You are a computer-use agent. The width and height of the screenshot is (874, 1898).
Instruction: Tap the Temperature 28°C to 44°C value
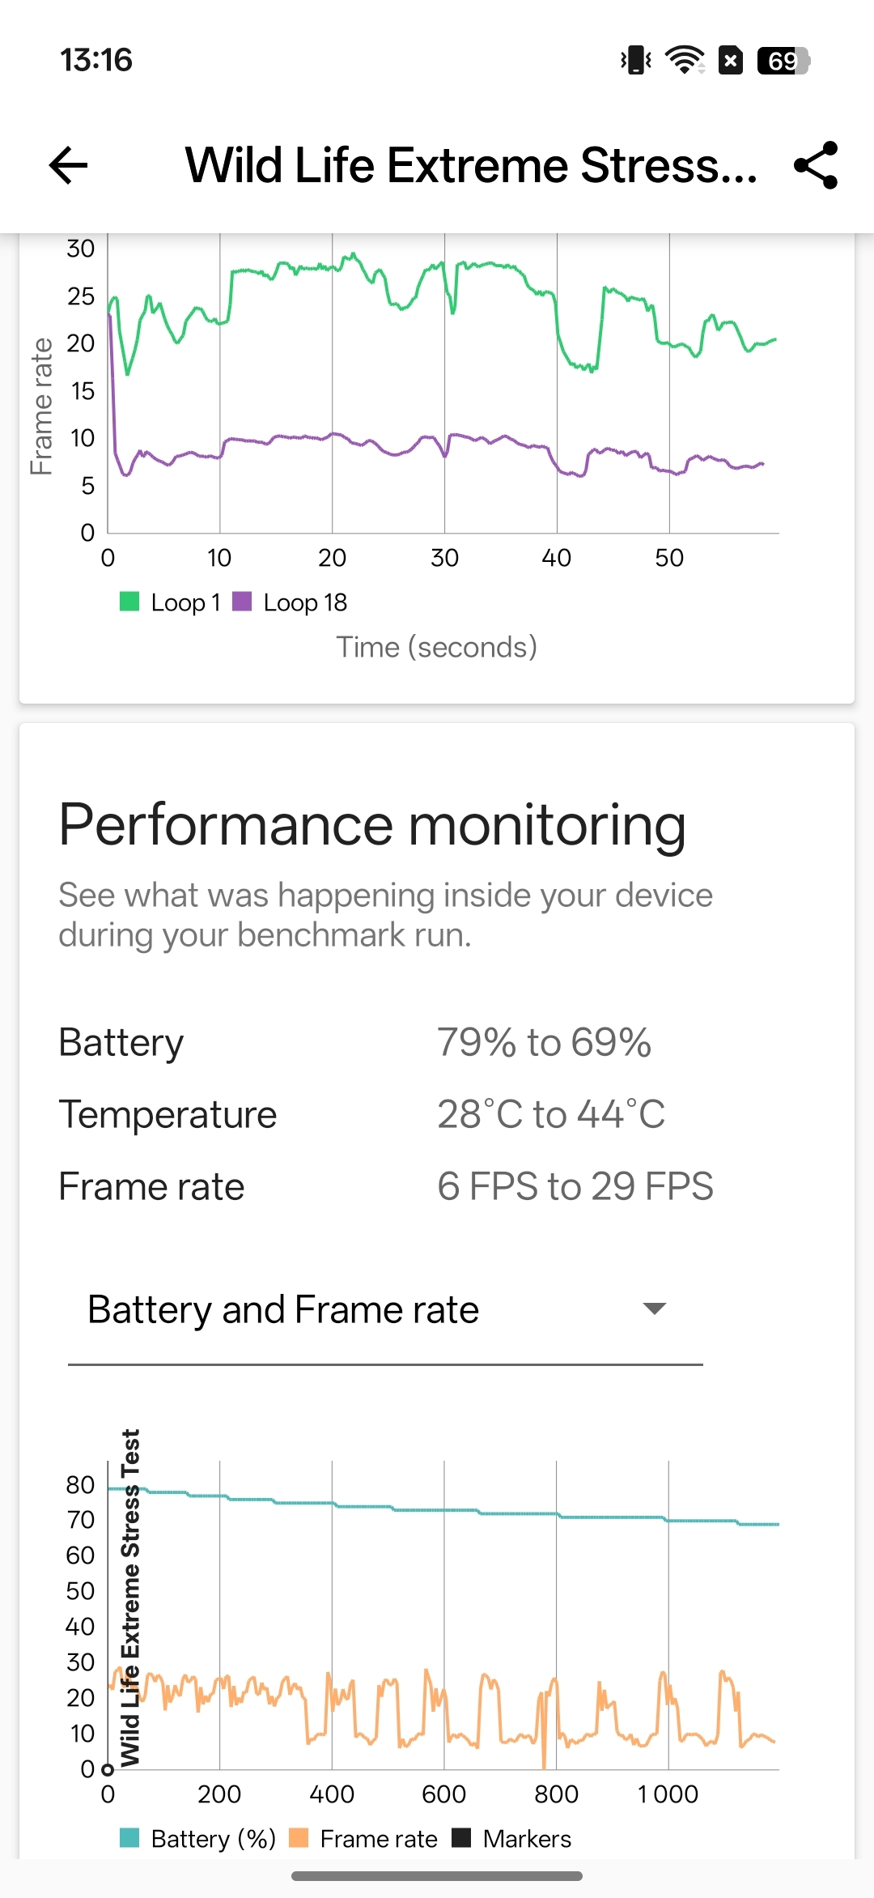(551, 1114)
